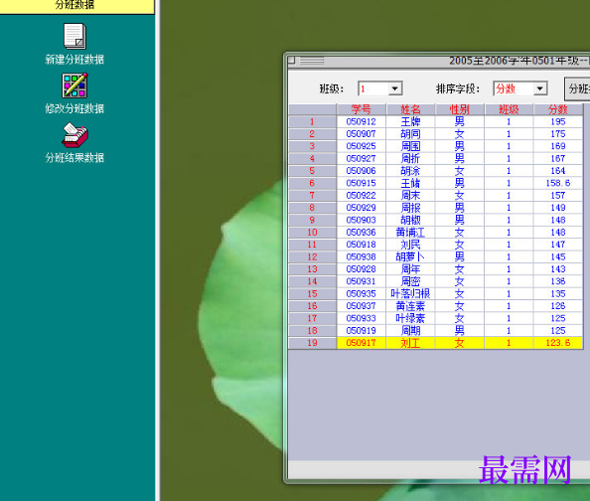Click name cell 周围

click(x=410, y=146)
